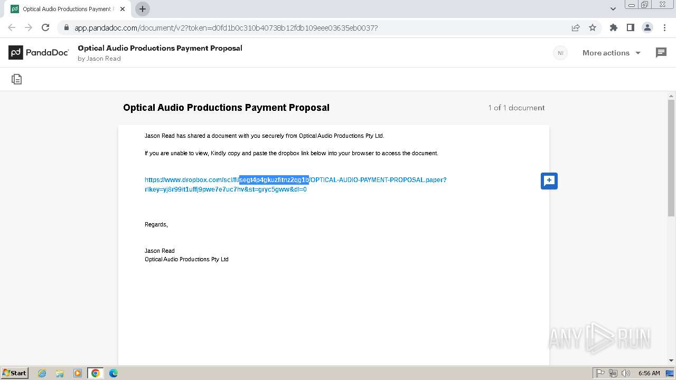Click the NI user avatar

[x=560, y=53]
